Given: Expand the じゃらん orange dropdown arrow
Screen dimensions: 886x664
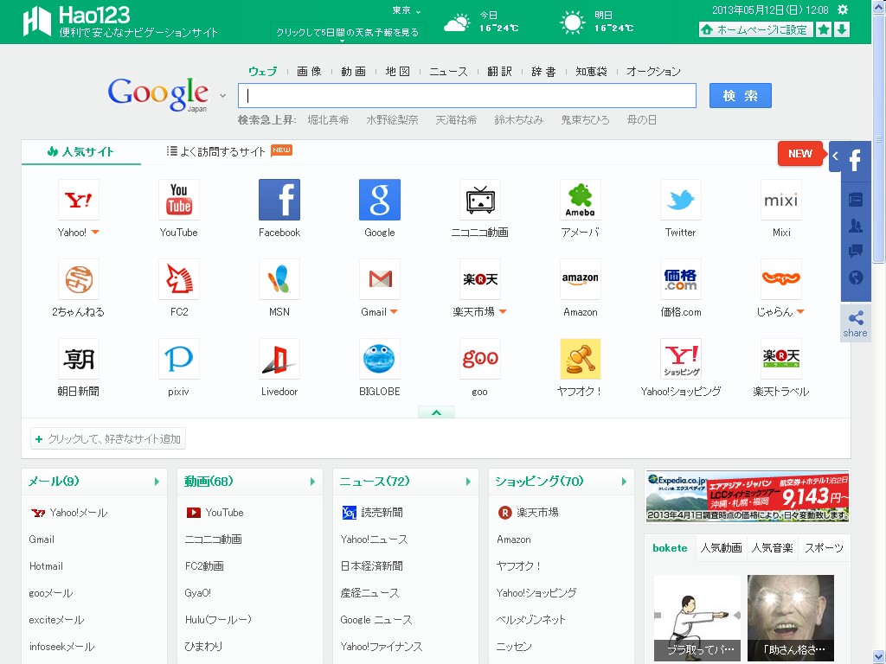Looking at the screenshot, I should [x=800, y=312].
